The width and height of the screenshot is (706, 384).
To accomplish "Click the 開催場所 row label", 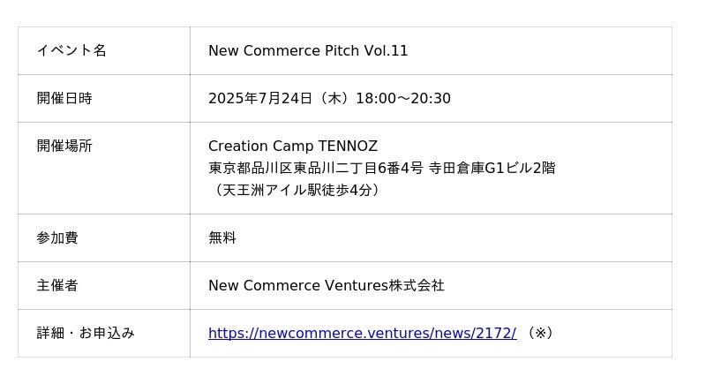I will pos(64,146).
